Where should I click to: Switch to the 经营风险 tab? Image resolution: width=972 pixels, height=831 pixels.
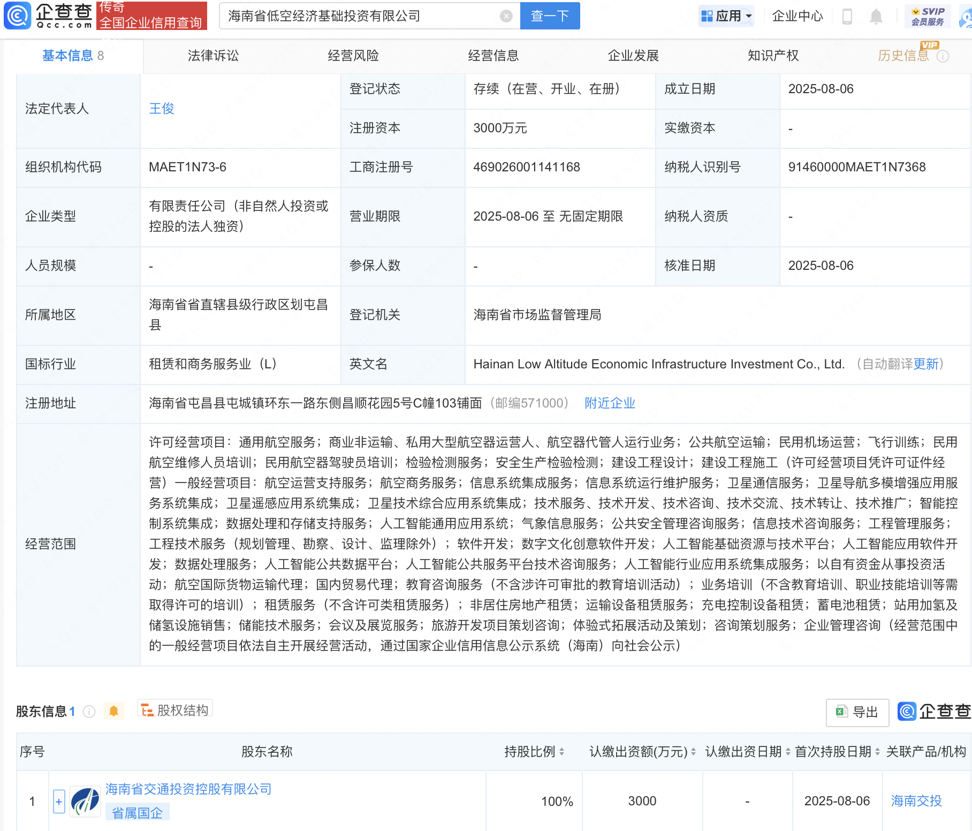click(353, 56)
